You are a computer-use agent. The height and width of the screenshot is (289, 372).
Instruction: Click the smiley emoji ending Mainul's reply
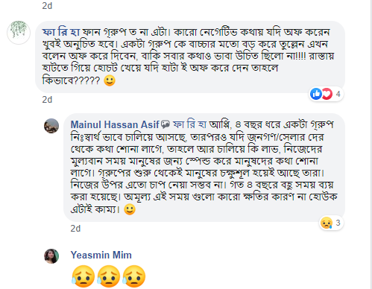pos(130,209)
